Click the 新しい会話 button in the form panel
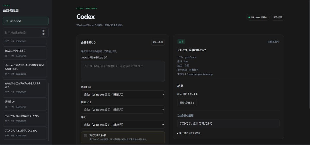 coord(158,42)
